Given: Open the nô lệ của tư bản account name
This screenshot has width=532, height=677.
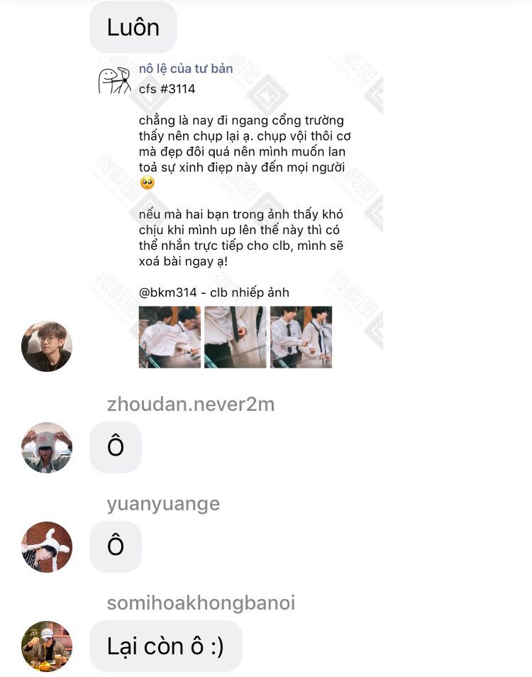Looking at the screenshot, I should 186,69.
